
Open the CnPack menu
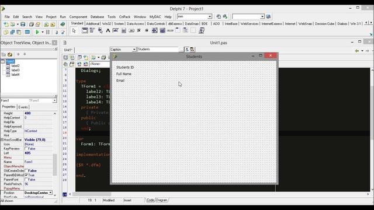tap(124, 17)
